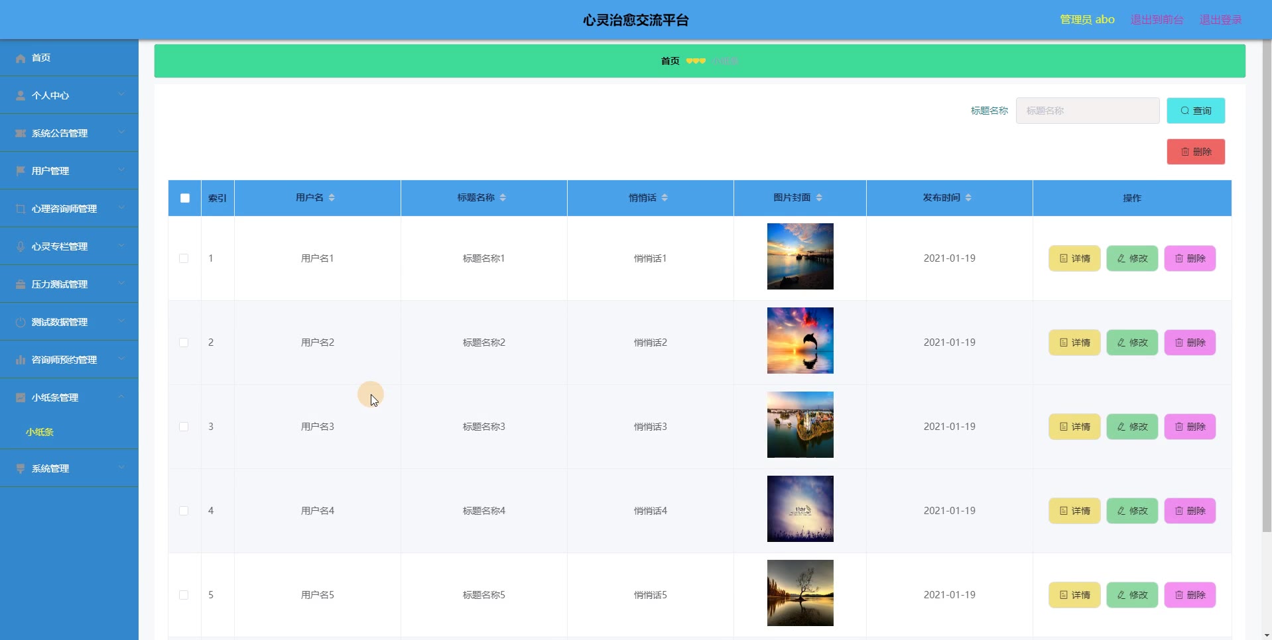The height and width of the screenshot is (640, 1272).
Task: Click the 心灵专栏管理 microphone icon
Action: coord(21,246)
